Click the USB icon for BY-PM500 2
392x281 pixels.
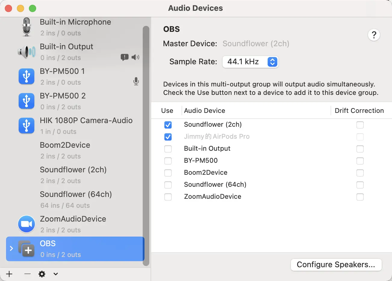click(x=26, y=101)
